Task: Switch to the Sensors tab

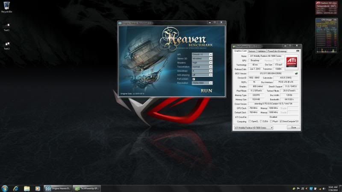Action: click(252, 51)
